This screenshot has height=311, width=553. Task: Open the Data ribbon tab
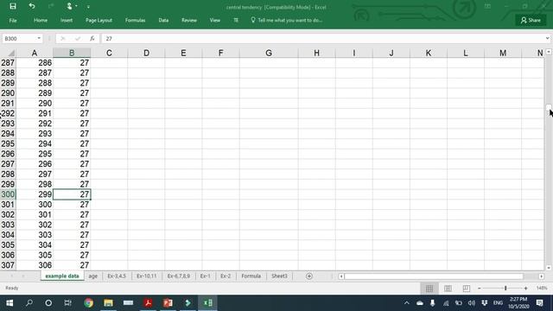point(163,20)
